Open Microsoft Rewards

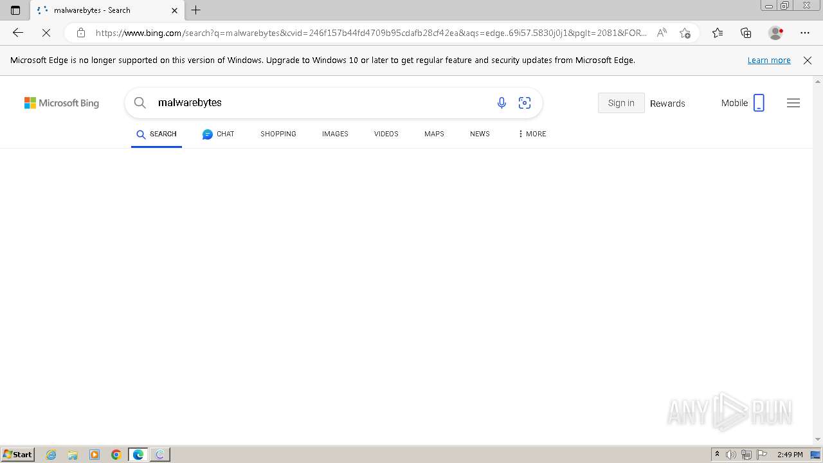click(x=667, y=104)
